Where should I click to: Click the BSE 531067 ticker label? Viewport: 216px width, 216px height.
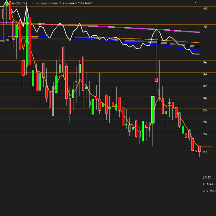[83, 3]
